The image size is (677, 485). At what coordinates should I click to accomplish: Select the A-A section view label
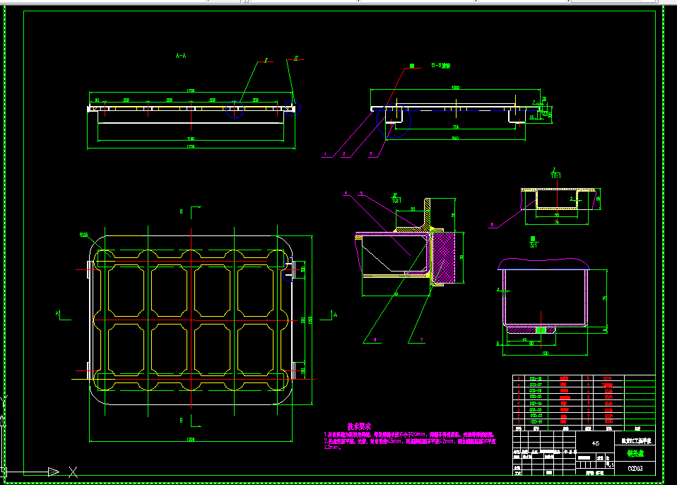tap(181, 56)
